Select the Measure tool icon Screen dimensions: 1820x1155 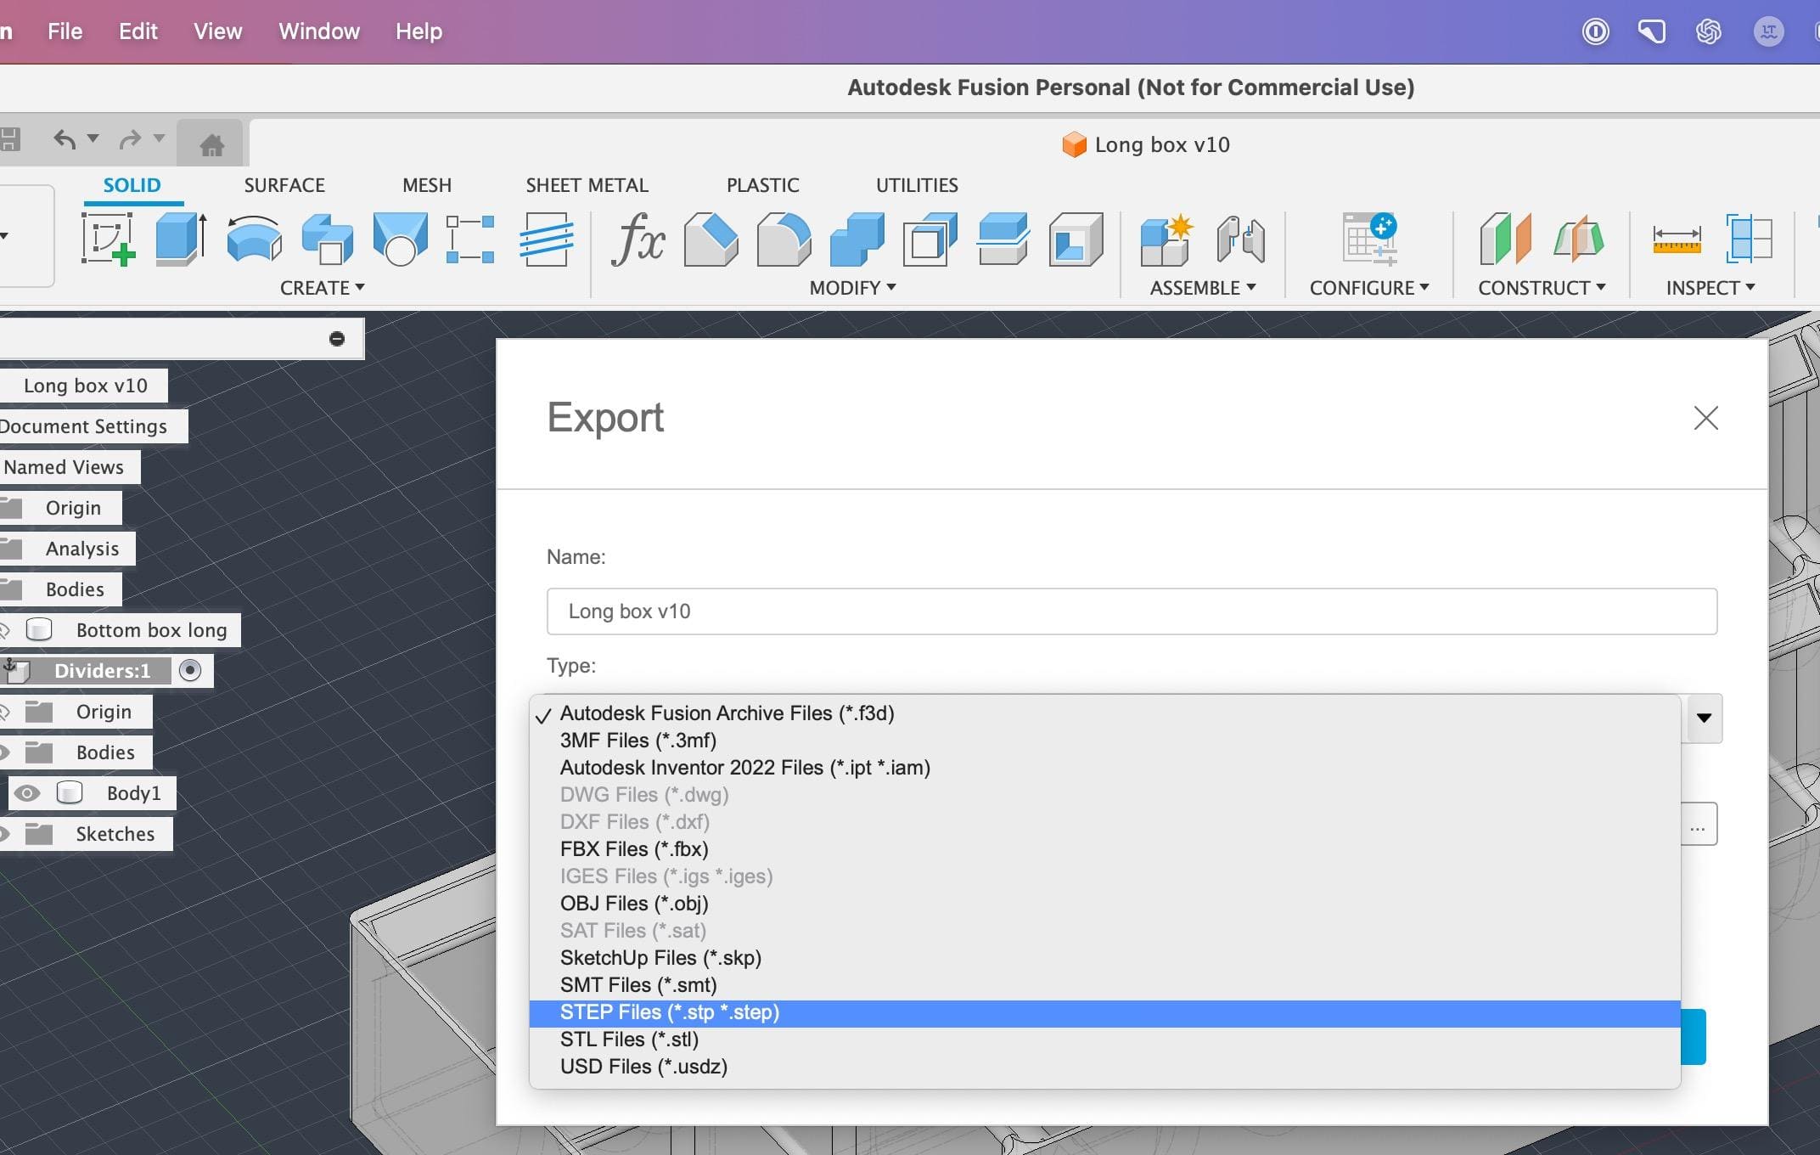(1677, 240)
